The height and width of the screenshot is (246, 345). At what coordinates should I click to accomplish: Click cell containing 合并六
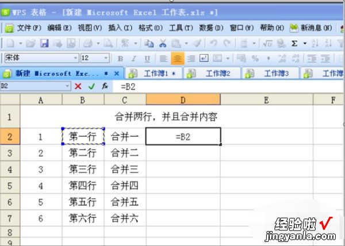(125, 218)
